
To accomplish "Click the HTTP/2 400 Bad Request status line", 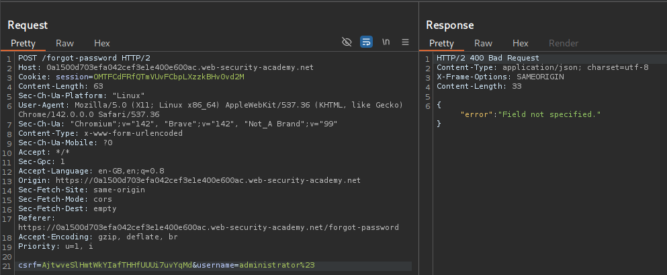I will point(488,58).
